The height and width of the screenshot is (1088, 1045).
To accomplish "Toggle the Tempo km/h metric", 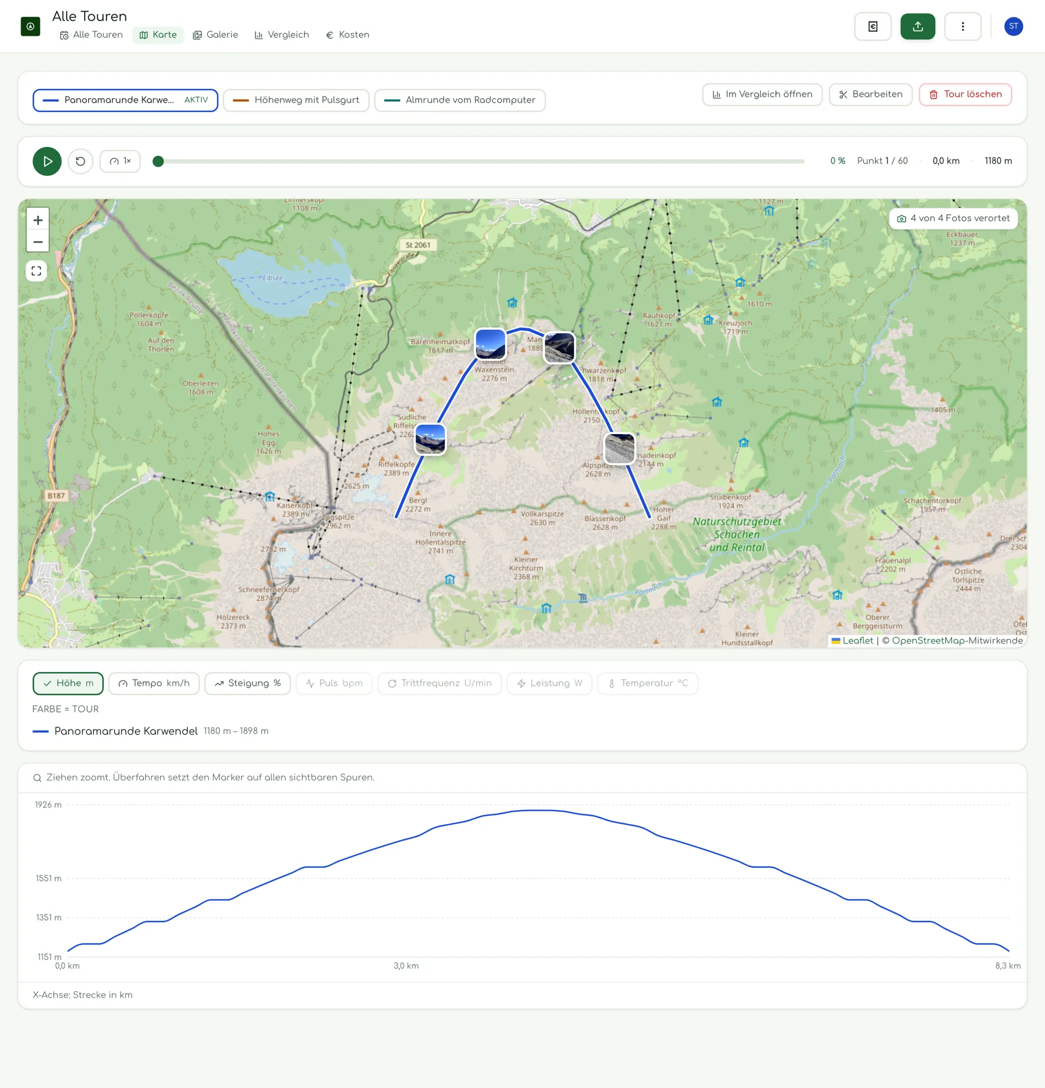I will point(154,684).
